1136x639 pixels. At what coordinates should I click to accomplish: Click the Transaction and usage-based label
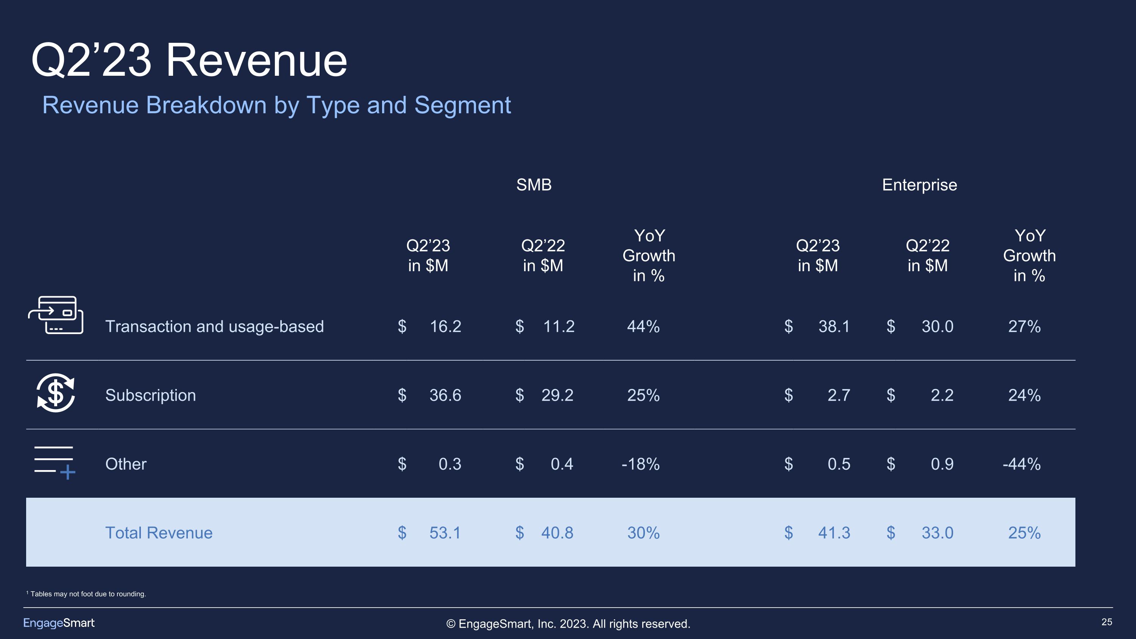pyautogui.click(x=214, y=327)
